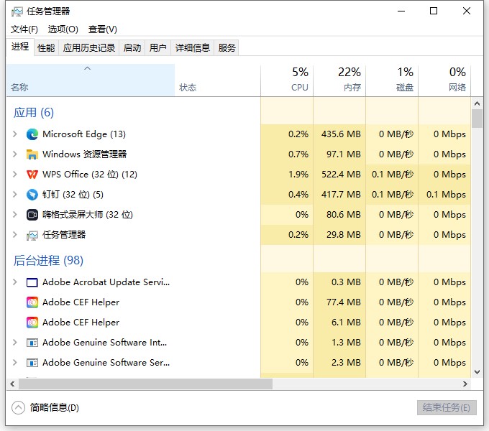Image resolution: width=489 pixels, height=431 pixels.
Task: Click the Task Manager title bar icon
Action: pyautogui.click(x=17, y=11)
